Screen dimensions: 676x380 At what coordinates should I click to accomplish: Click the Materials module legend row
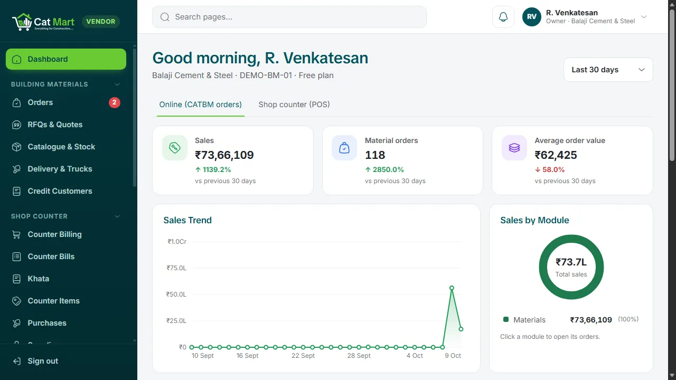(x=571, y=319)
